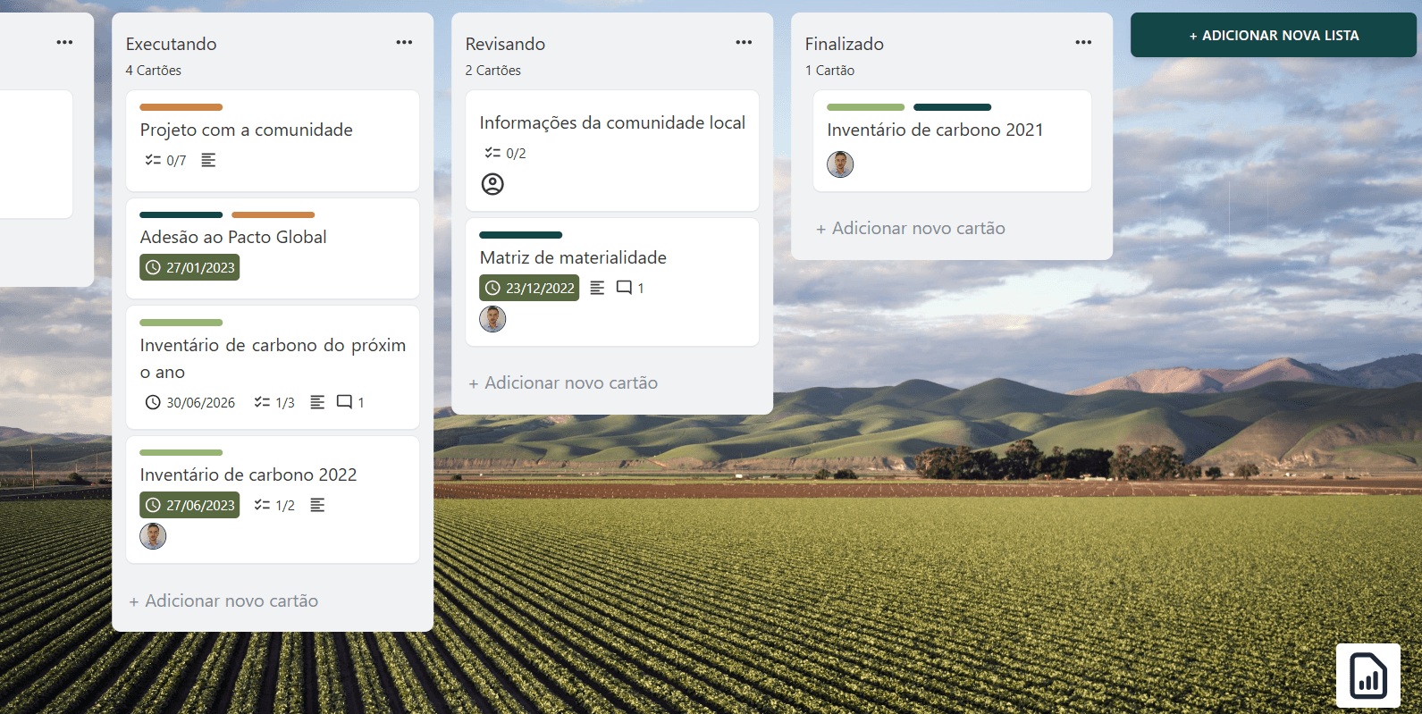Viewport: 1422px width, 714px height.
Task: Click due date badge 23/12/2022
Action: click(529, 288)
